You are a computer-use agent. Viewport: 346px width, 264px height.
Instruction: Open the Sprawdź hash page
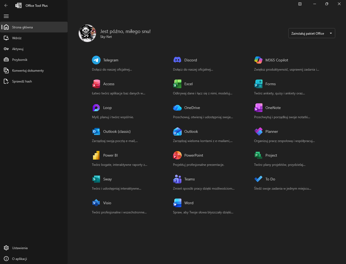coord(34,81)
